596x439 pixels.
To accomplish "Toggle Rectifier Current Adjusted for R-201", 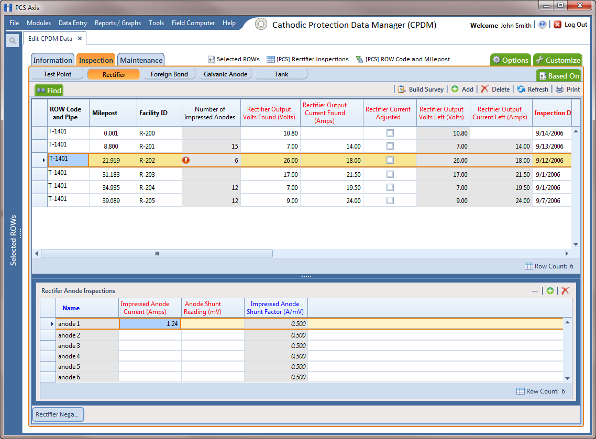I will 390,146.
